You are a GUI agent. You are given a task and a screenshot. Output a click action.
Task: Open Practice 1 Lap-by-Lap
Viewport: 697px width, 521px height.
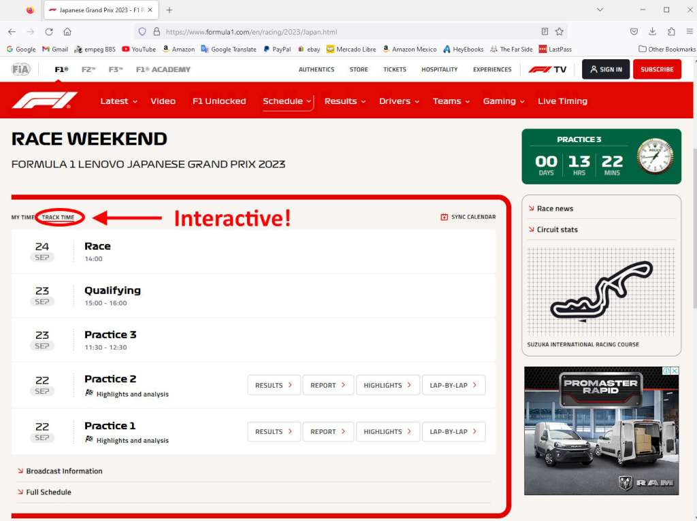(453, 432)
